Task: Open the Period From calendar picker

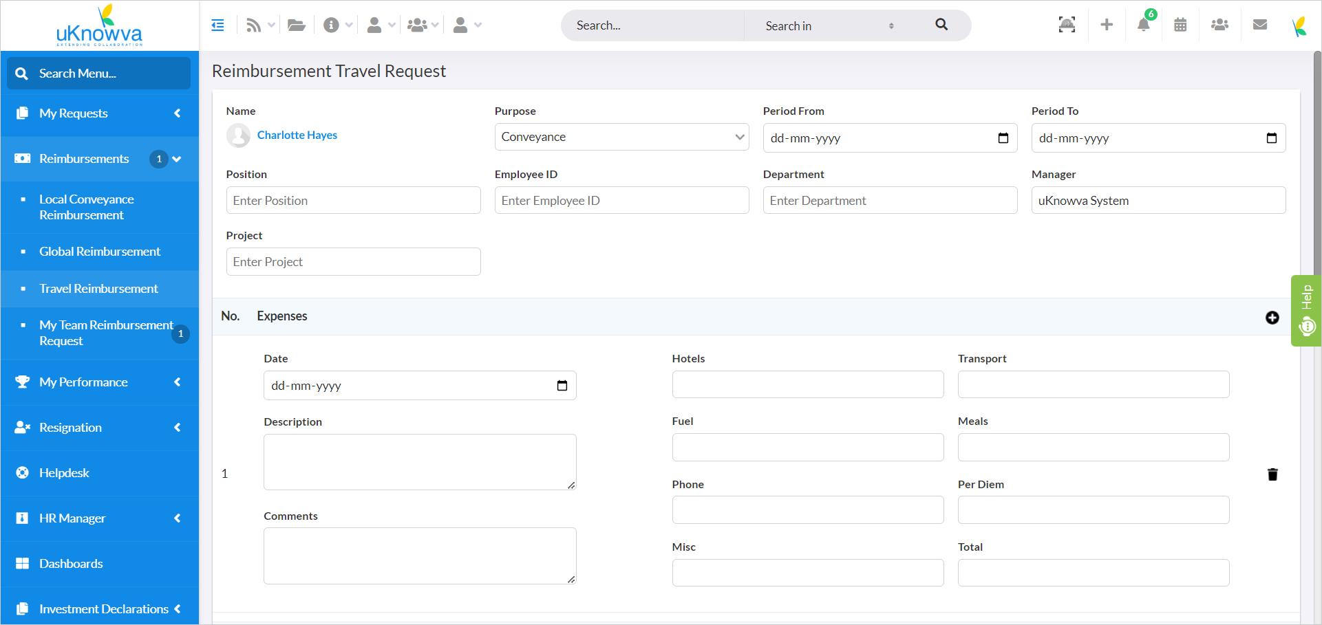Action: (x=1003, y=138)
